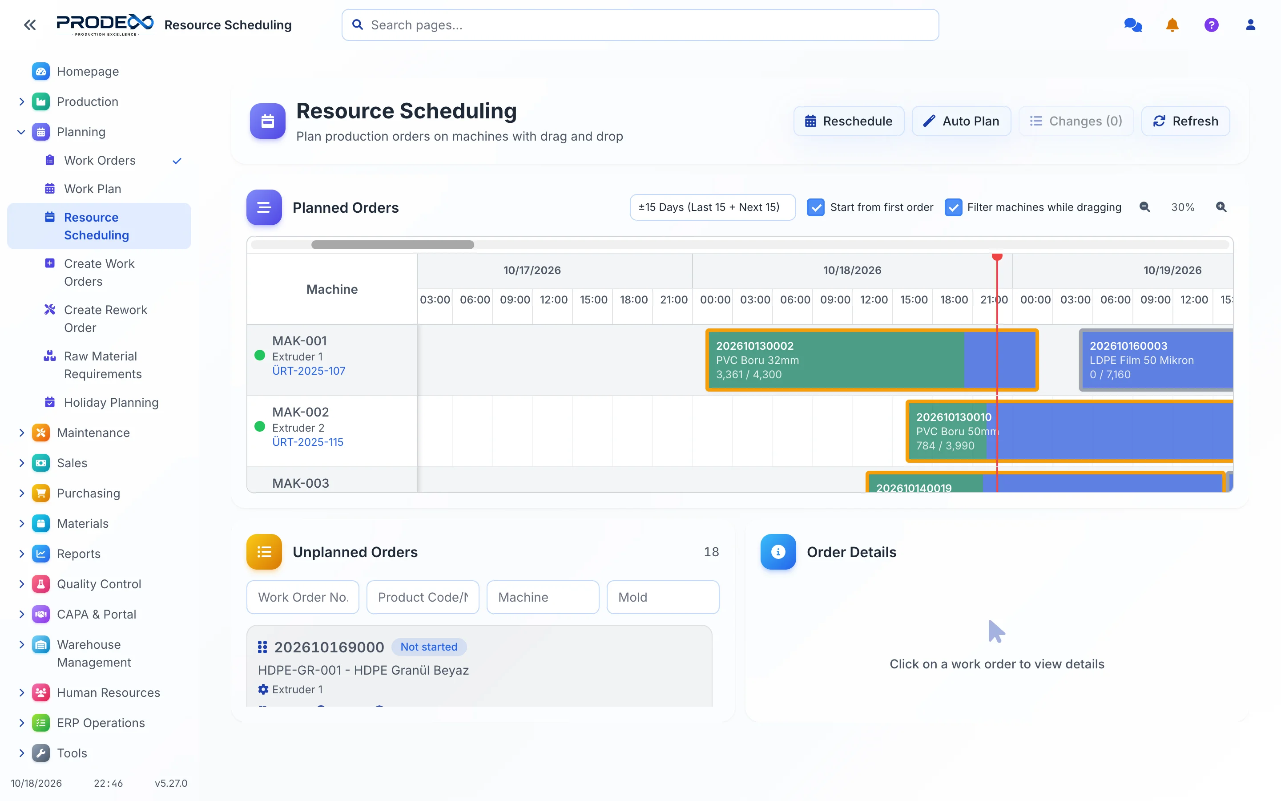Click the Production factory icon
1281x801 pixels.
click(x=41, y=102)
